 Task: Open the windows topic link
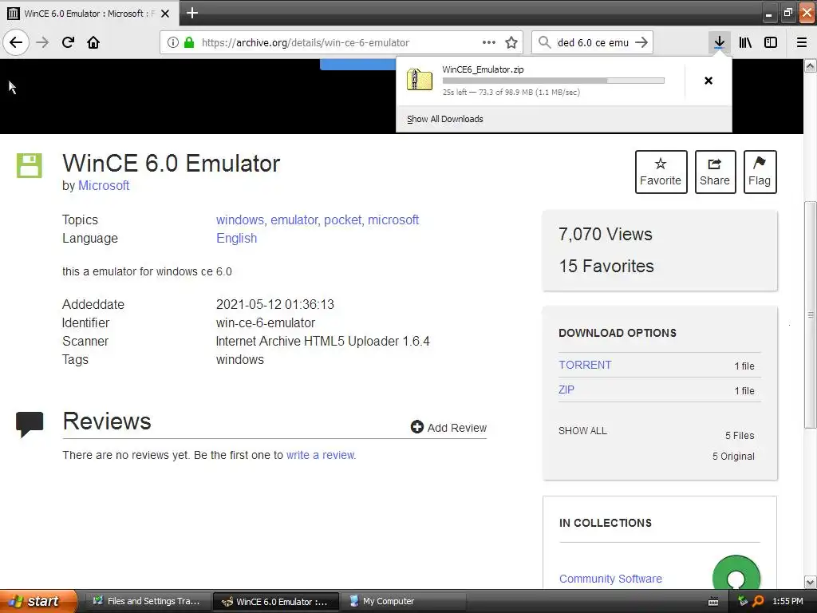241,220
